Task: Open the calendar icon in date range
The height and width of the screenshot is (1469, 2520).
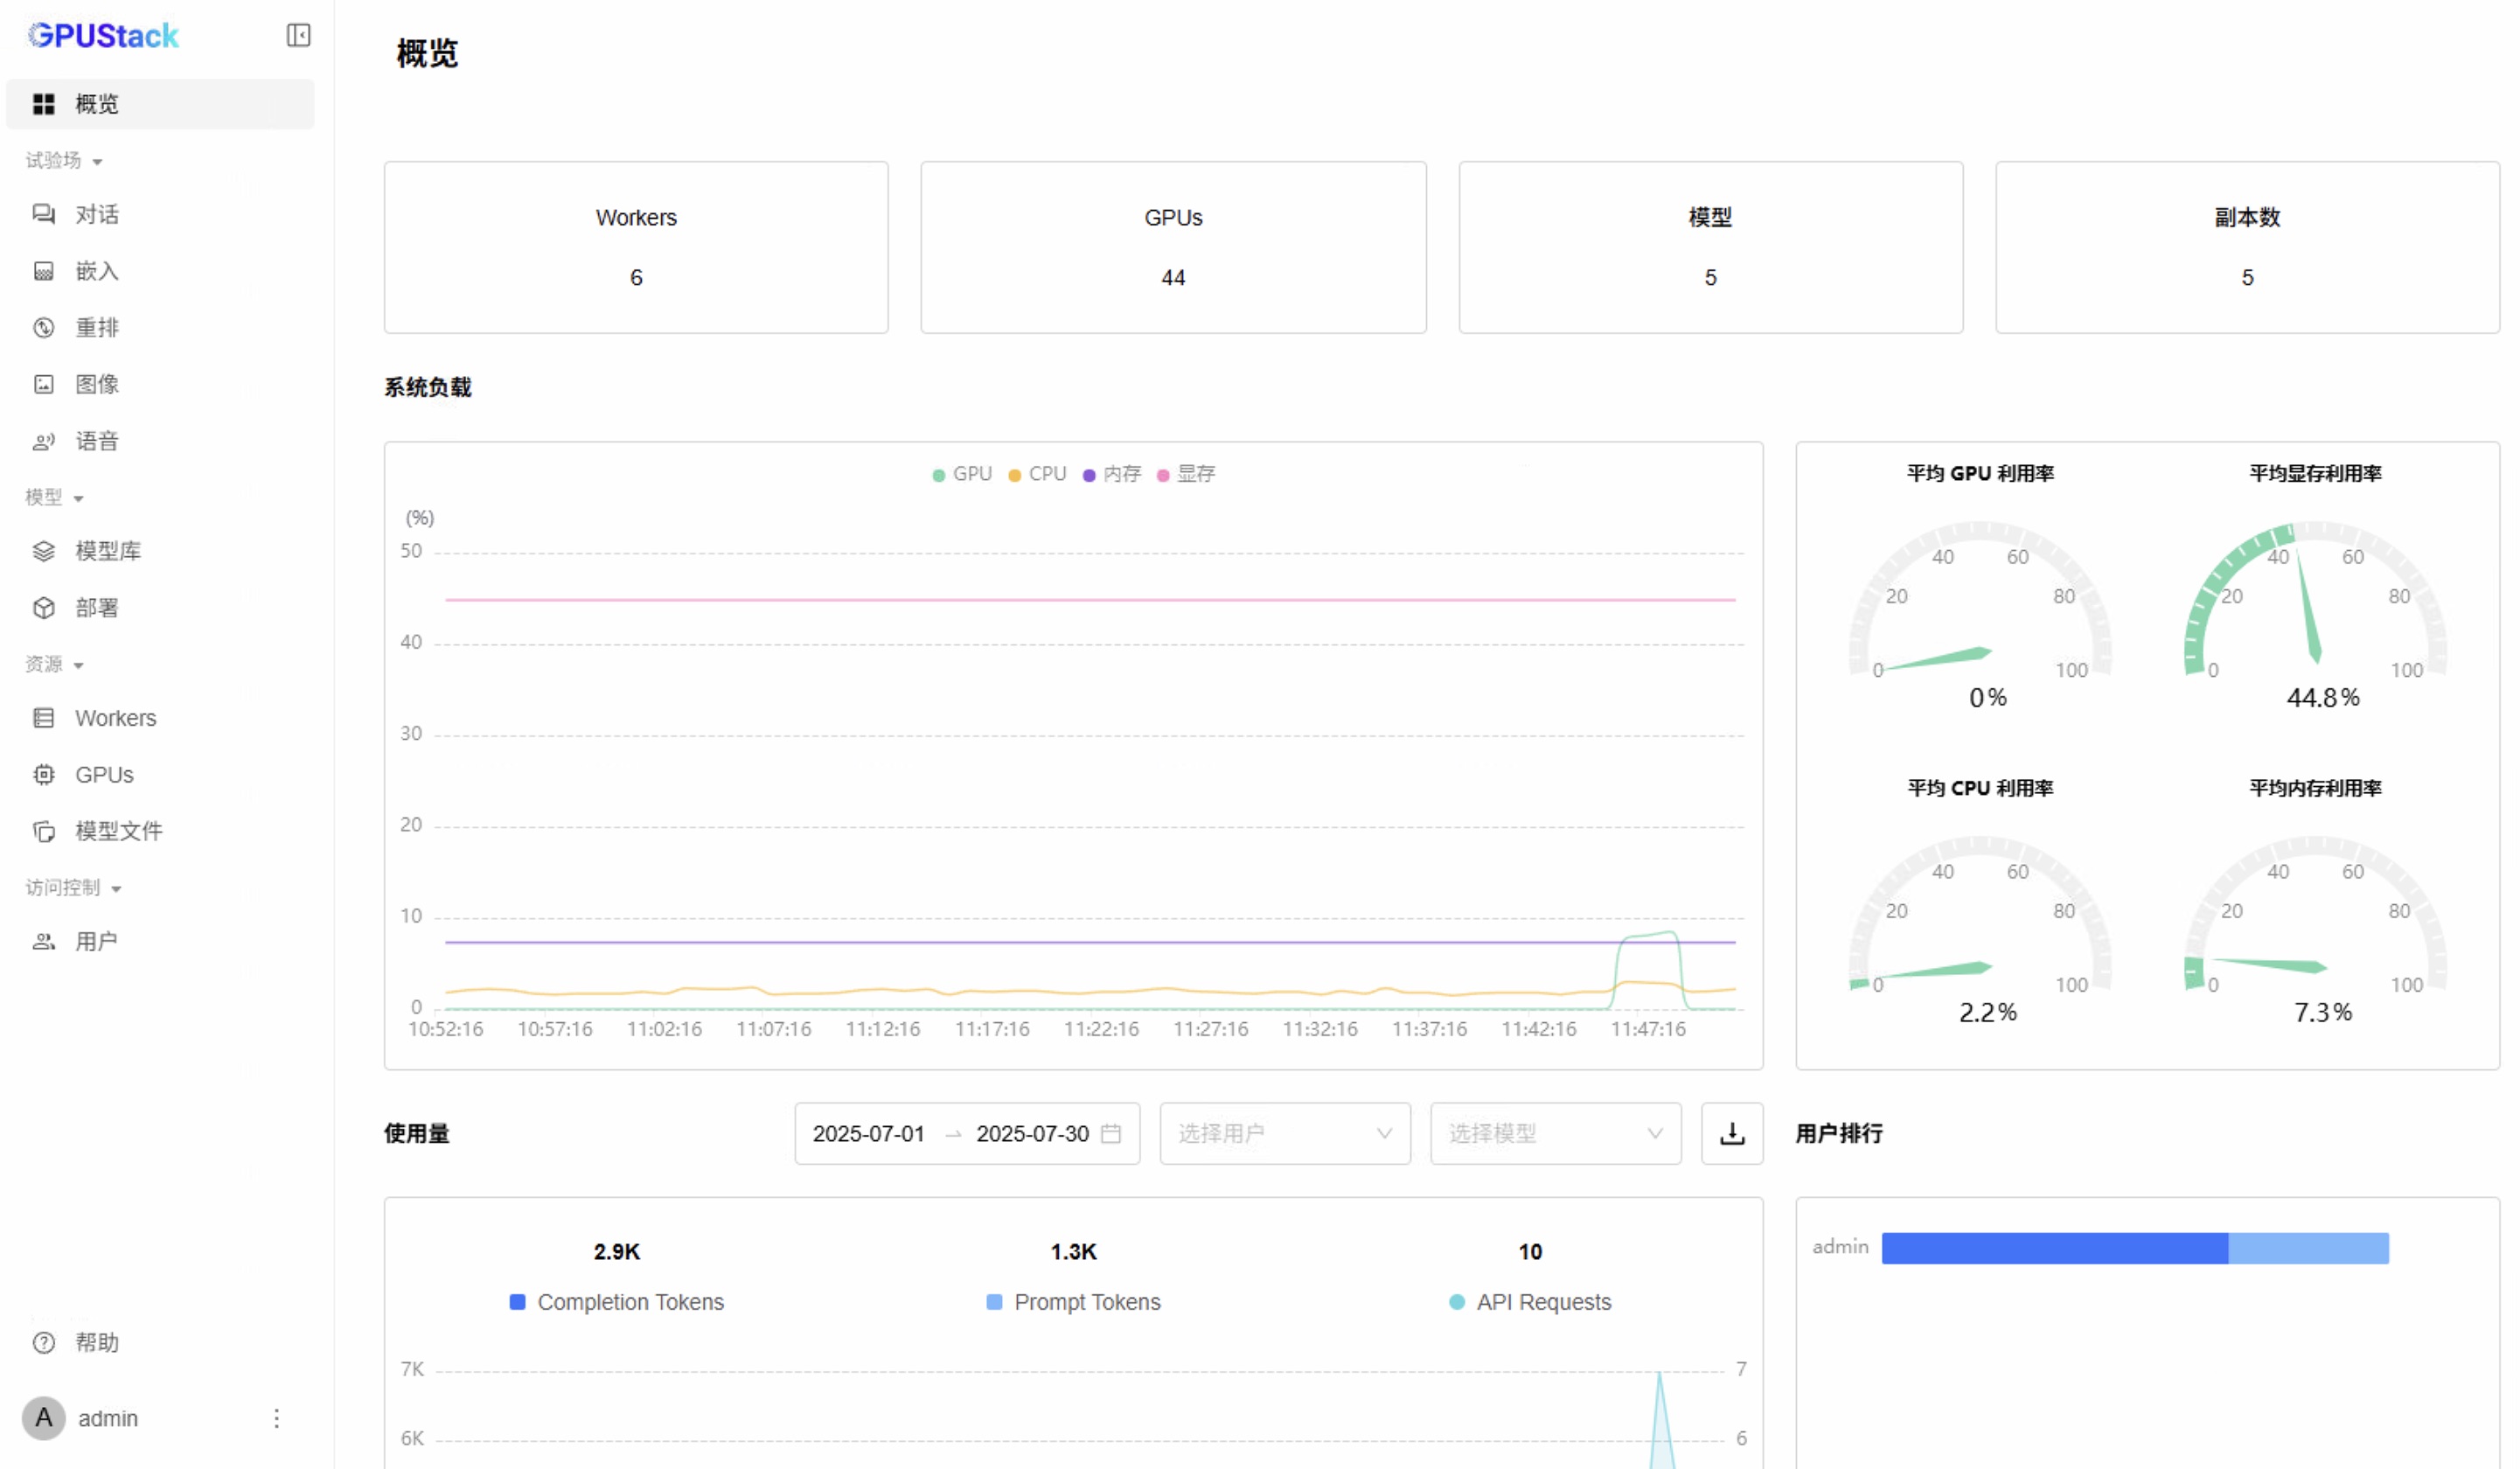Action: click(1110, 1133)
